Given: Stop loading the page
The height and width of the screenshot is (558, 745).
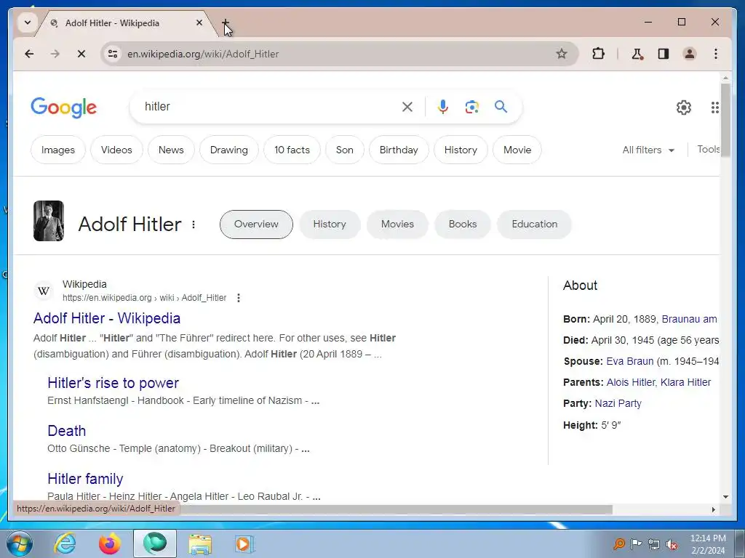Looking at the screenshot, I should pos(81,54).
